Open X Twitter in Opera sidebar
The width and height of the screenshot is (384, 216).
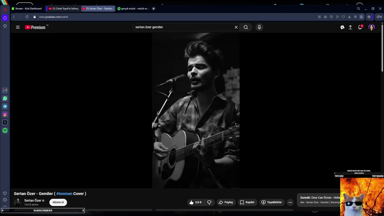pyautogui.click(x=5, y=122)
